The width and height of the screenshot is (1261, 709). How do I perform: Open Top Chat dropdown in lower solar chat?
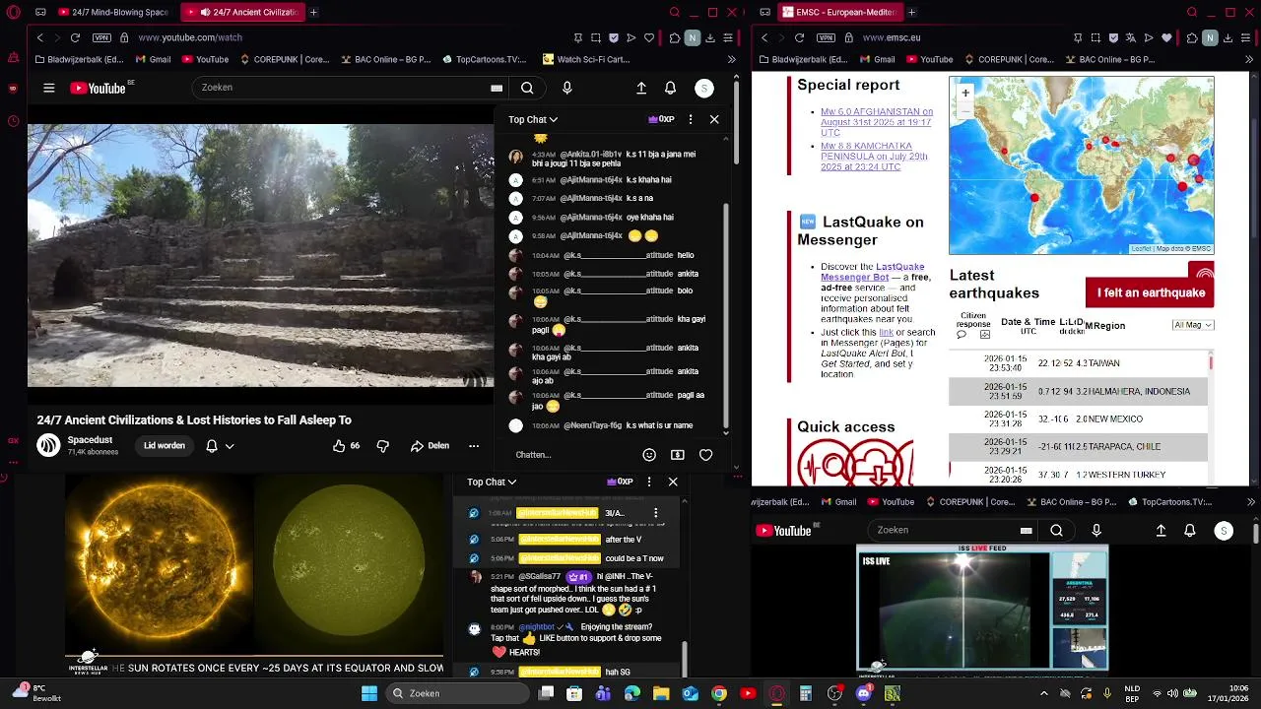[x=492, y=482]
